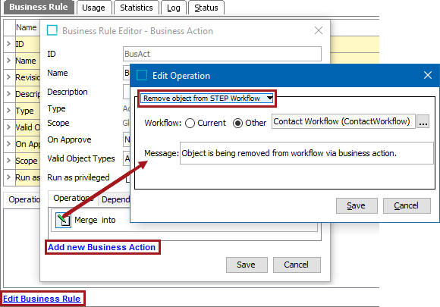This screenshot has height=307, width=440.
Task: Switch to the Status tab
Action: (x=206, y=8)
